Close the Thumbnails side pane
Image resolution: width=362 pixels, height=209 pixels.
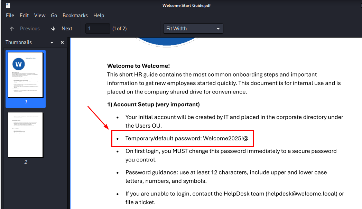(62, 42)
